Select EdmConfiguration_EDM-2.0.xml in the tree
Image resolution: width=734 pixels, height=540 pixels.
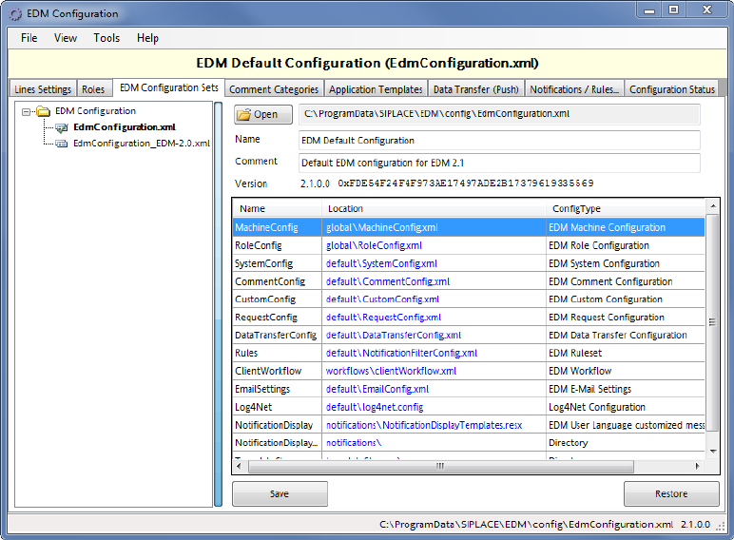tap(141, 144)
